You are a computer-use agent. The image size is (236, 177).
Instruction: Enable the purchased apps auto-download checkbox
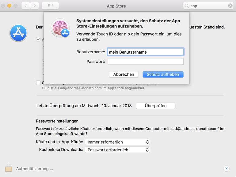point(38,83)
